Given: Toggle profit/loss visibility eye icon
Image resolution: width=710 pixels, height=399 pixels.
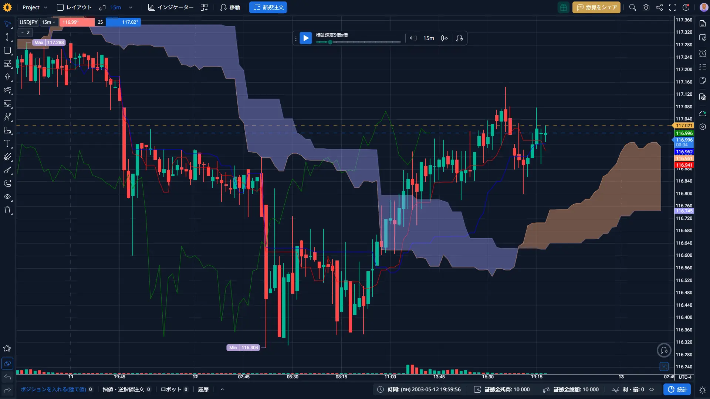Looking at the screenshot, I should click(x=652, y=389).
